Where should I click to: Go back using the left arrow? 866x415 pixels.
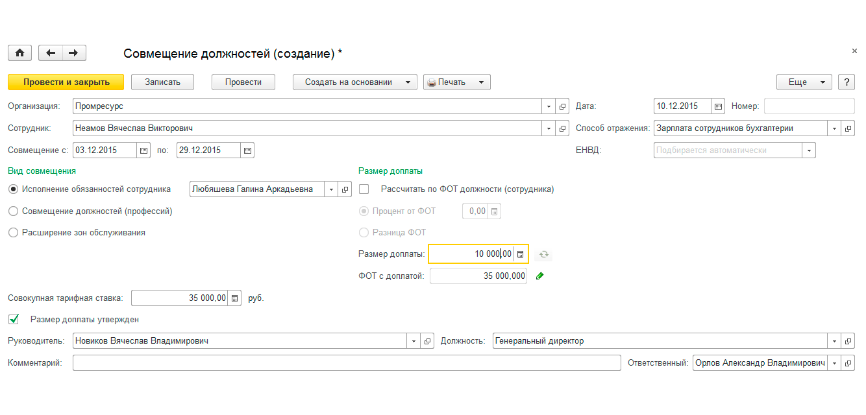[51, 53]
